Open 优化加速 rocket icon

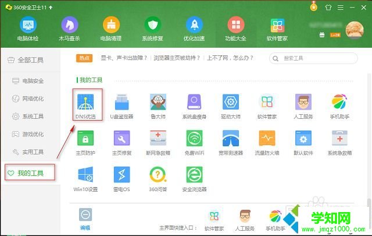tap(194, 29)
